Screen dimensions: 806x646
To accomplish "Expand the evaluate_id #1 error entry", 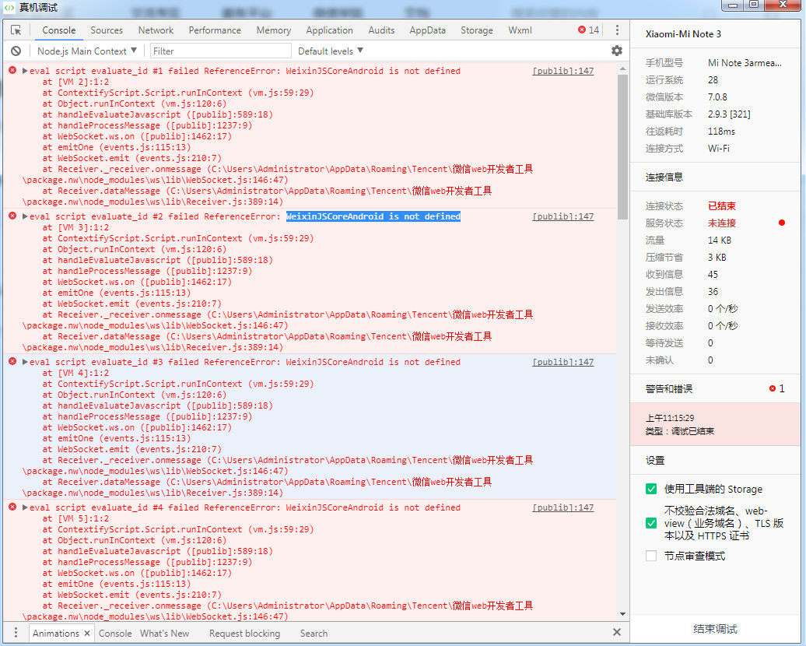I will 25,71.
